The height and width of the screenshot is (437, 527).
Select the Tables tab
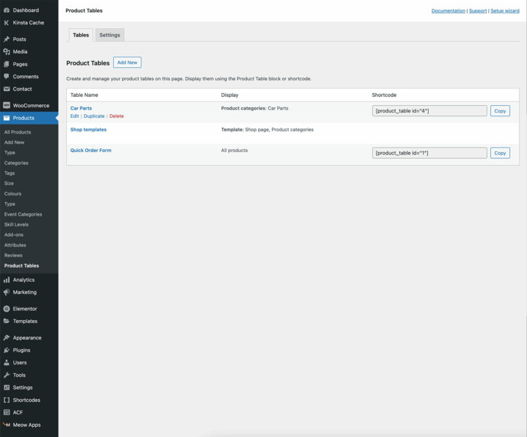81,35
